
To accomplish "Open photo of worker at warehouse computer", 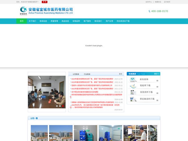I will pyautogui.click(x=135, y=133).
